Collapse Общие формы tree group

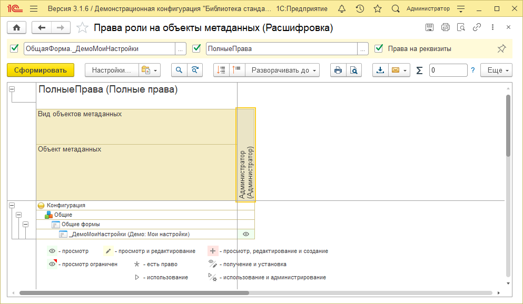pyautogui.click(x=26, y=225)
